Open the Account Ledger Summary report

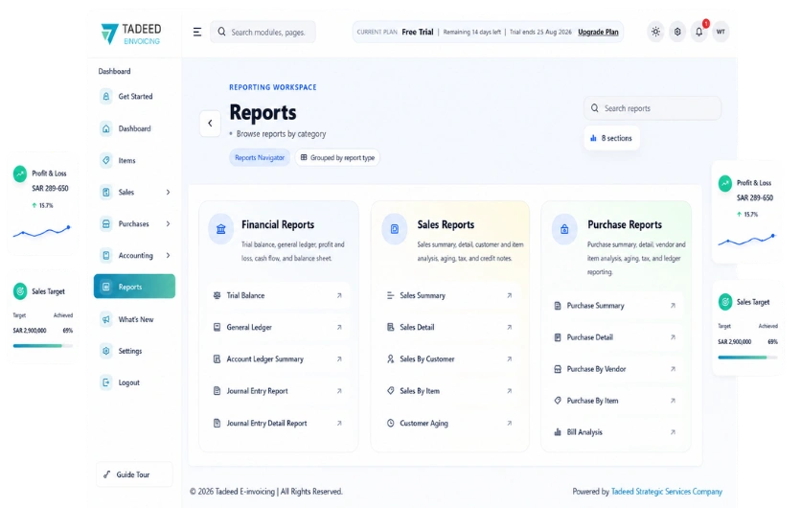tap(279, 358)
